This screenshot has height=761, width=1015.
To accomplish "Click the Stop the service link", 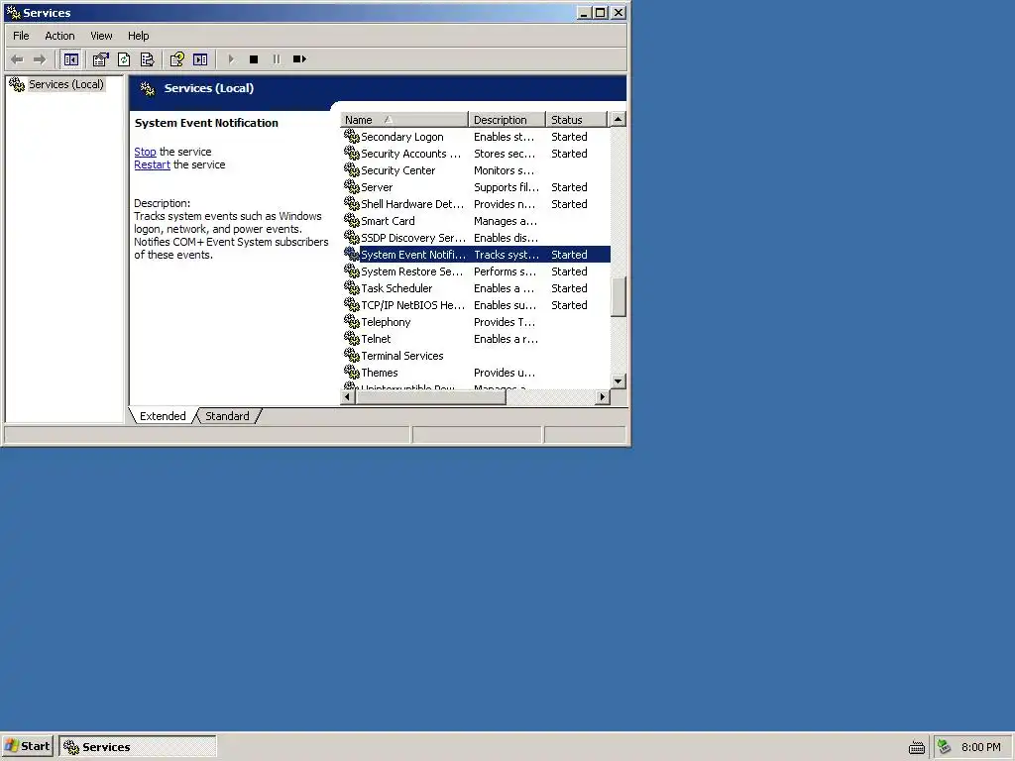I will 145,152.
